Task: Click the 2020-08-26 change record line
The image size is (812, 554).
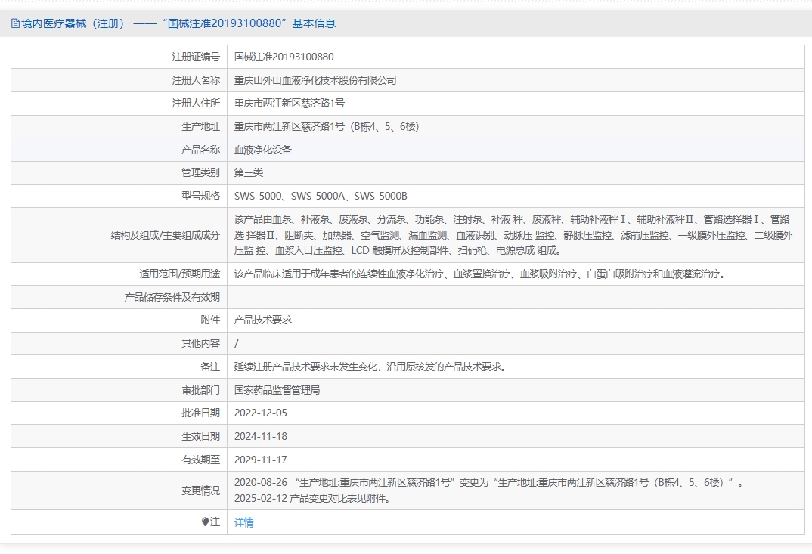Action: point(489,482)
